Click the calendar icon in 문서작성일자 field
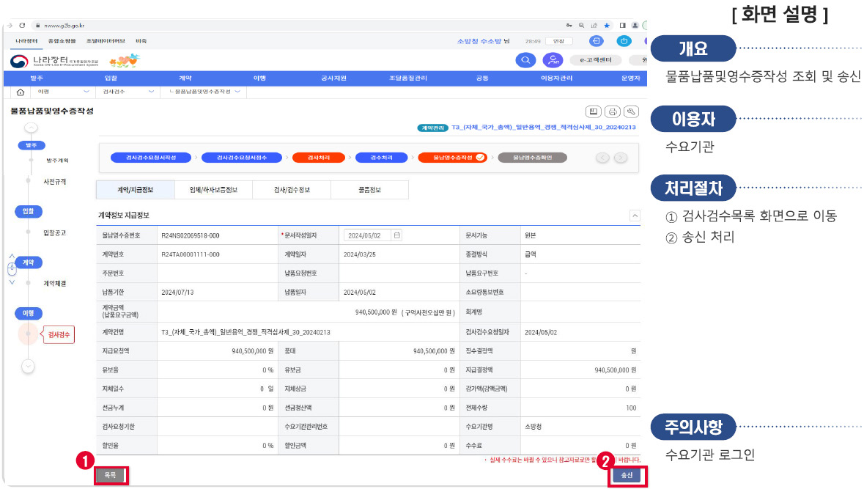Screen dimensions: 864x489 [x=396, y=235]
